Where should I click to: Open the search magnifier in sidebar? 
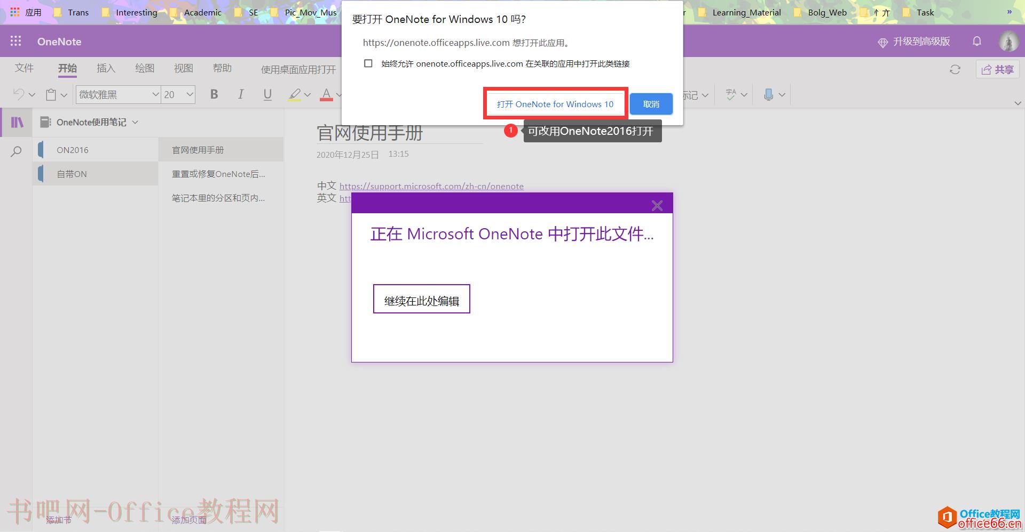[x=17, y=151]
